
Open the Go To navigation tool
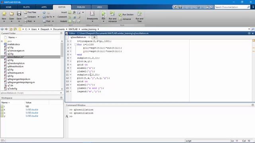point(47,17)
